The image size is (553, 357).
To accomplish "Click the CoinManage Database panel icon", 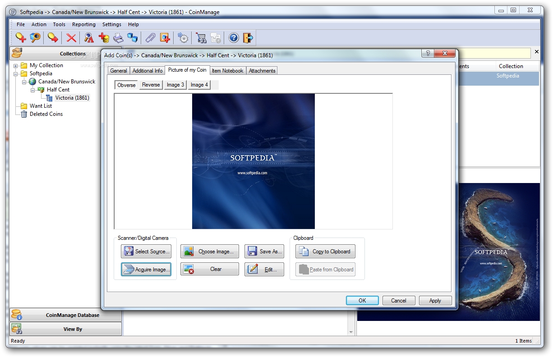I will click(x=17, y=315).
